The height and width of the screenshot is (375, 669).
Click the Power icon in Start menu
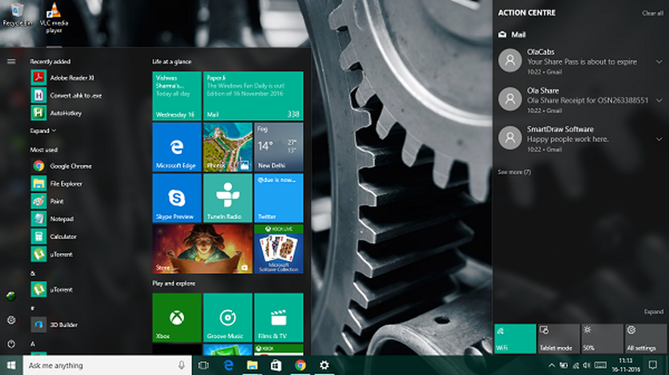(x=11, y=344)
